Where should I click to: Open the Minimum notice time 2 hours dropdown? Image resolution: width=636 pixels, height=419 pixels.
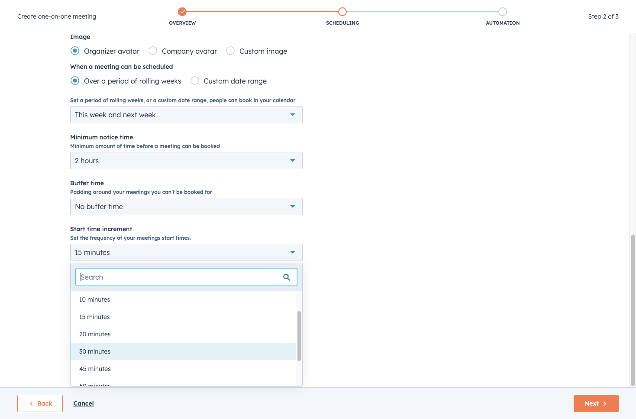(x=186, y=161)
